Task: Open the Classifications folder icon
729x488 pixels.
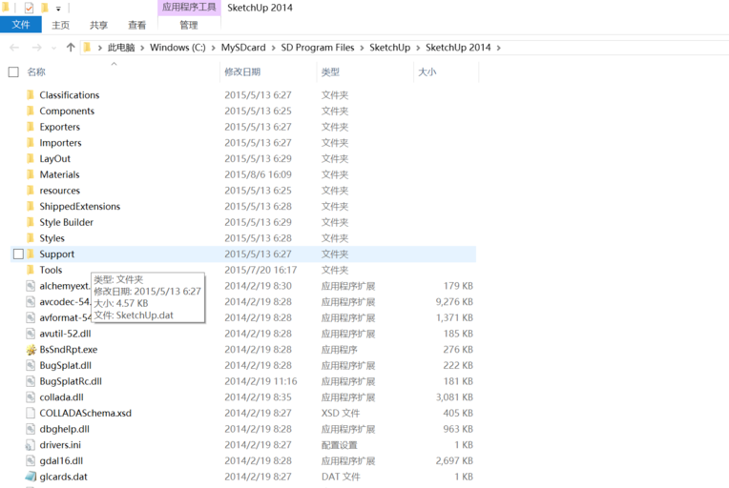Action: click(x=31, y=95)
